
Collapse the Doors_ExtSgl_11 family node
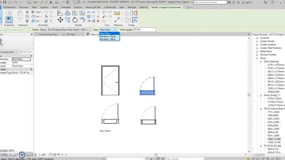pos(261,95)
